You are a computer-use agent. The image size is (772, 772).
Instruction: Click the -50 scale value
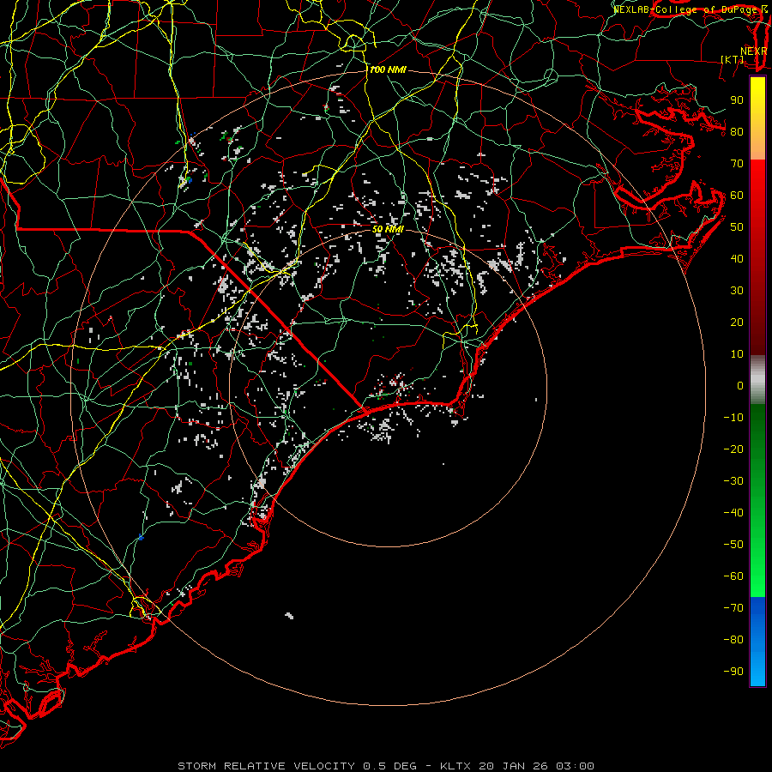click(733, 545)
